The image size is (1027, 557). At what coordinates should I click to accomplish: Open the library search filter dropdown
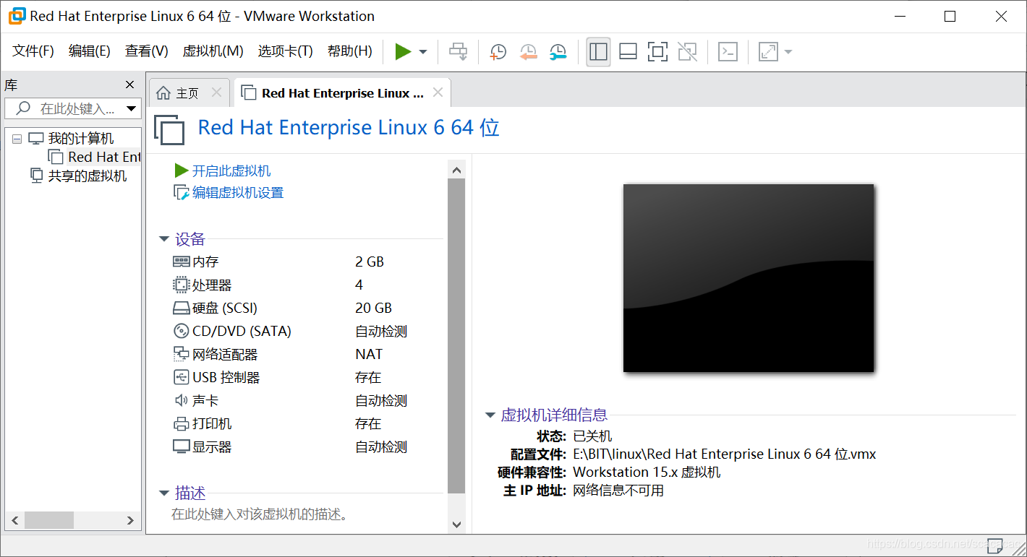click(132, 109)
